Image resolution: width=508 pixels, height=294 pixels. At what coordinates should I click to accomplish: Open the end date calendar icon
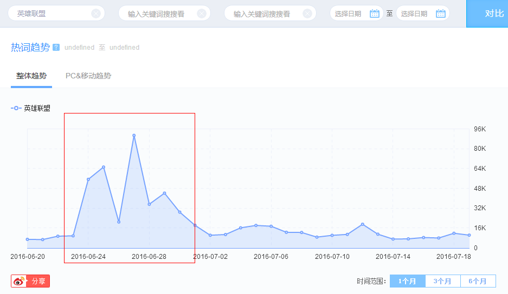click(441, 14)
